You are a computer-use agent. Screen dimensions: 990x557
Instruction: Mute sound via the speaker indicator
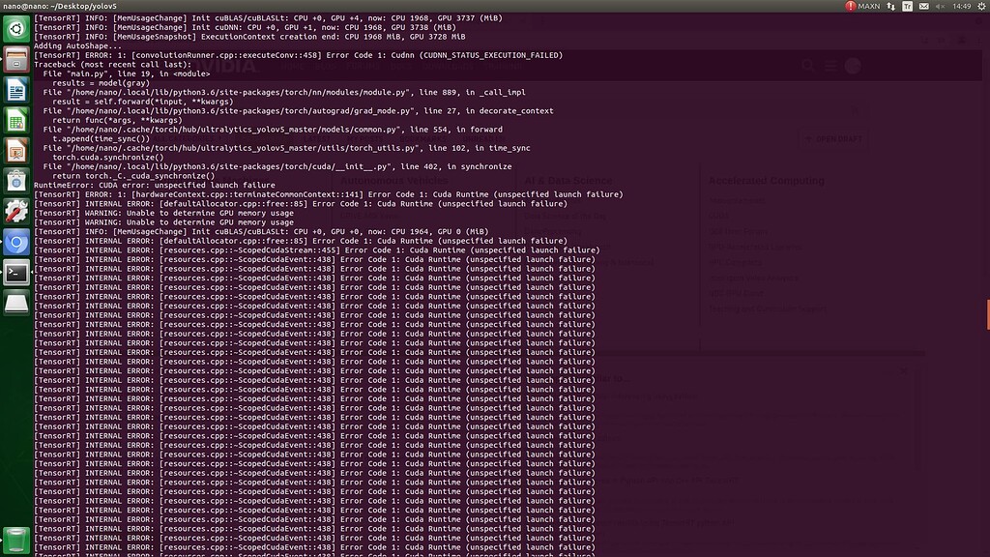pyautogui.click(x=941, y=7)
